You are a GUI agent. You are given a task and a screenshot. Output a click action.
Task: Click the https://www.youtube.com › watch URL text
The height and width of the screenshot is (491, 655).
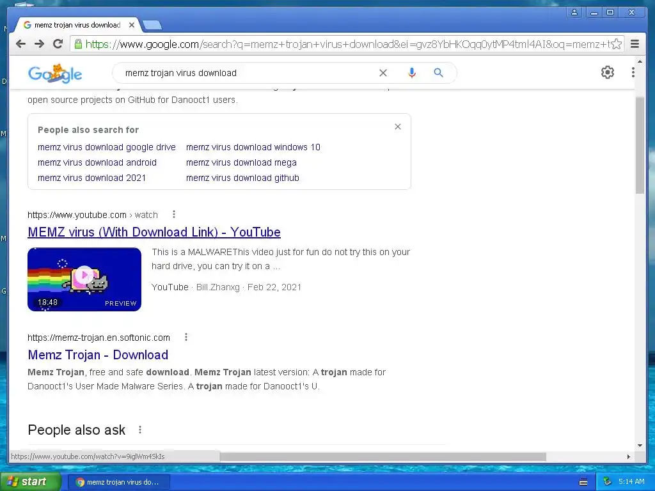click(93, 215)
